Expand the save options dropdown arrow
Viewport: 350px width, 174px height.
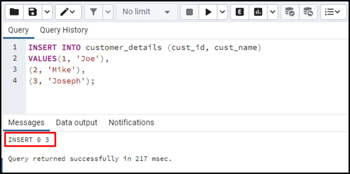point(47,12)
